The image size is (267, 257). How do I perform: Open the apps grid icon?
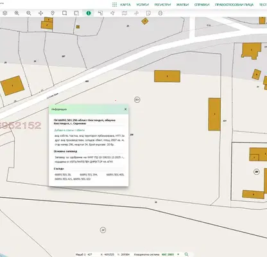point(115,4)
